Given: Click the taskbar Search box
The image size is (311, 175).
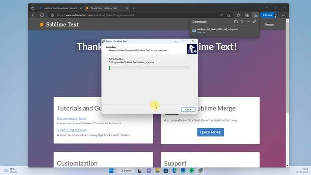Looking at the screenshot, I should pos(126,171).
